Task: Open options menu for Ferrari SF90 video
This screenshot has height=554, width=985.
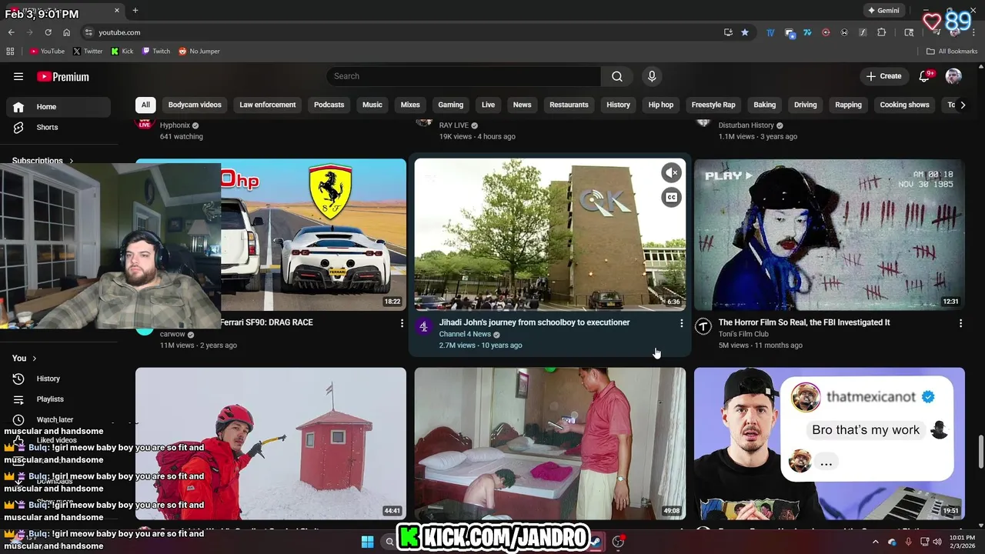Action: (402, 323)
